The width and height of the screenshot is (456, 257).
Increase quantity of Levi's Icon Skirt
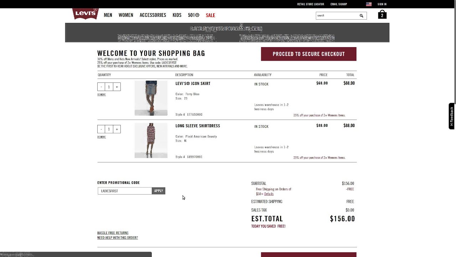pos(116,87)
